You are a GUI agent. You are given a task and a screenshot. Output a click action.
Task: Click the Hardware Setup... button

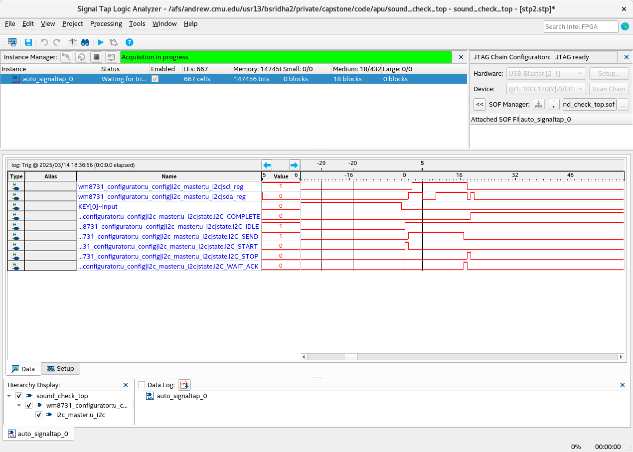609,73
